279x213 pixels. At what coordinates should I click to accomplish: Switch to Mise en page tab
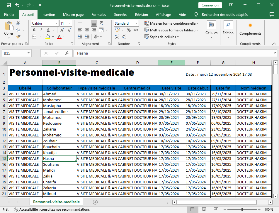tap(73, 15)
